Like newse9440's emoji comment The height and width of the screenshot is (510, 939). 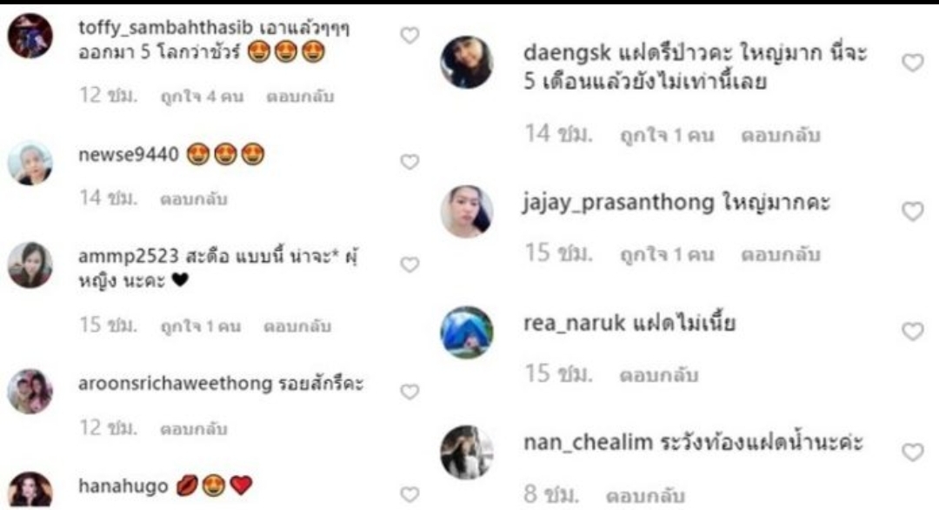click(410, 162)
